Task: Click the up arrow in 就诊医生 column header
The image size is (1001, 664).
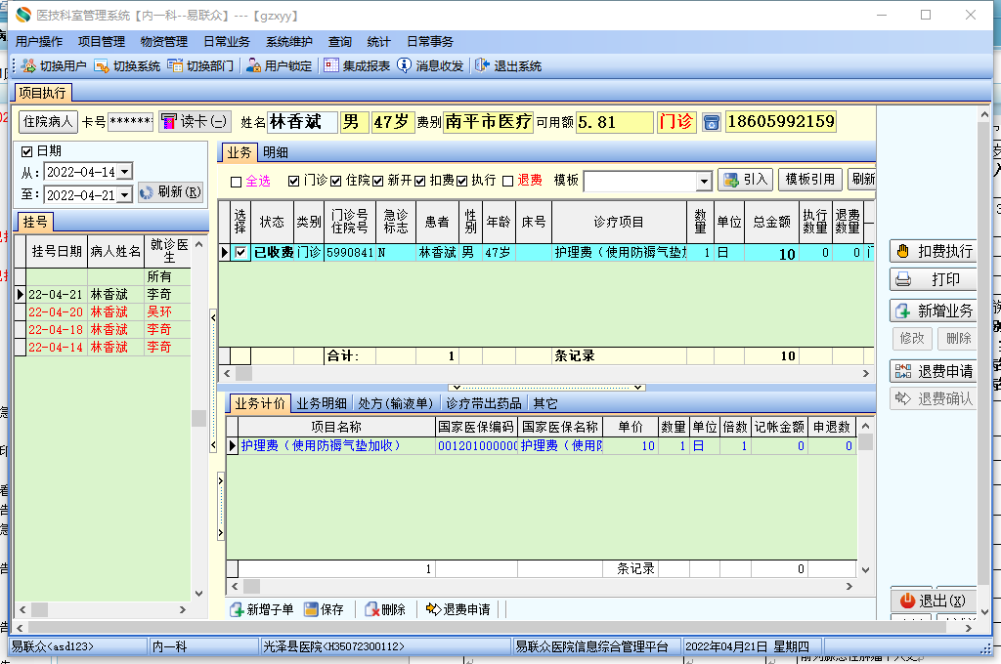Action: pos(198,244)
